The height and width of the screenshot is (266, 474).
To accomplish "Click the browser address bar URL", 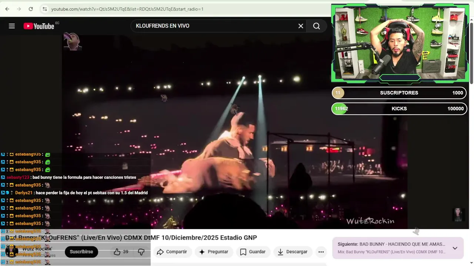I will pos(127,9).
